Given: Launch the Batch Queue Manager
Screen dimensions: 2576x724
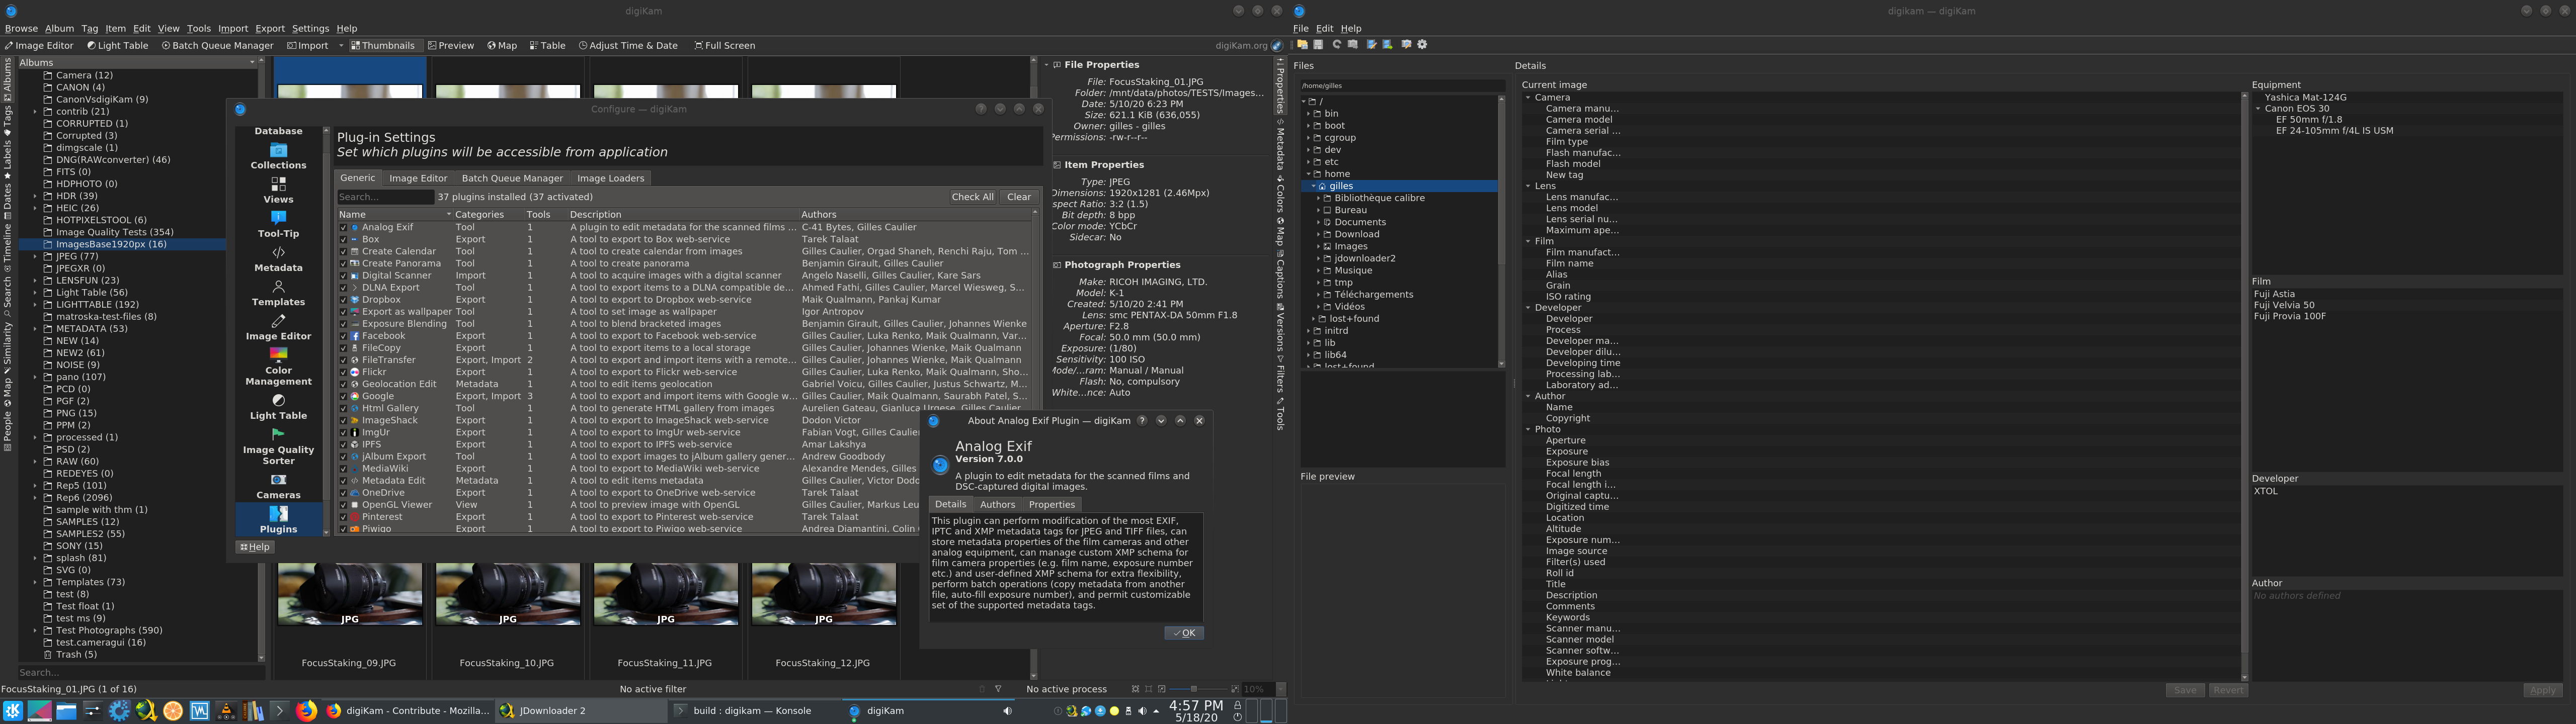Looking at the screenshot, I should [217, 45].
